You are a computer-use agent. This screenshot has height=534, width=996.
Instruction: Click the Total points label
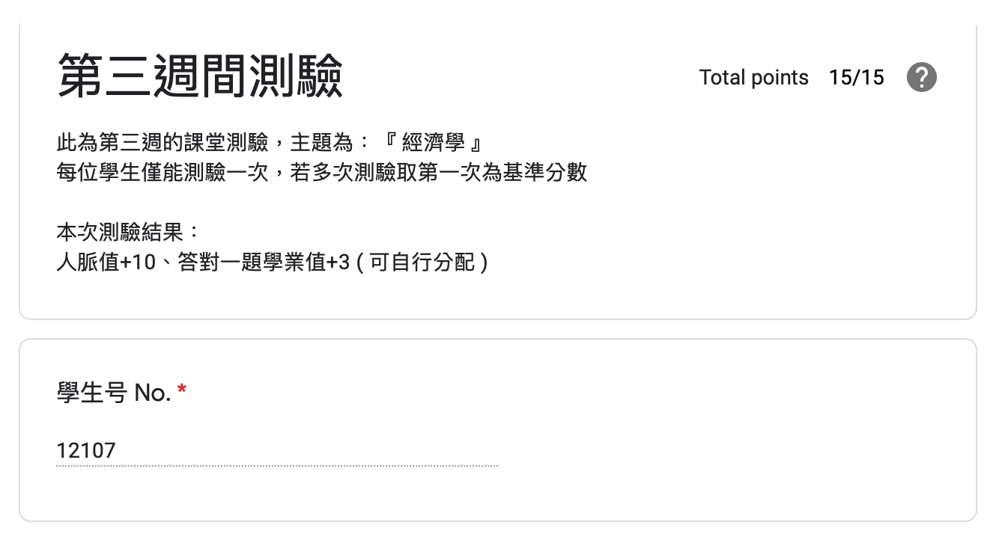754,78
